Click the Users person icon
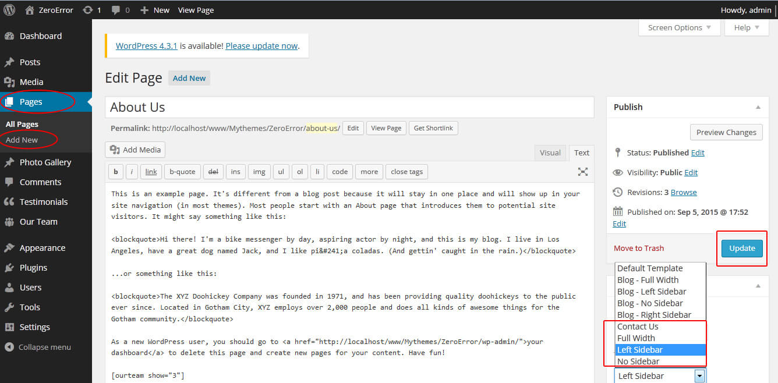Image resolution: width=778 pixels, height=383 pixels. coord(9,288)
